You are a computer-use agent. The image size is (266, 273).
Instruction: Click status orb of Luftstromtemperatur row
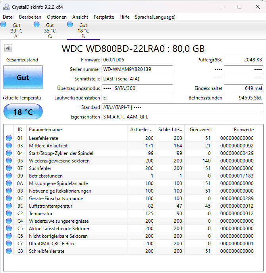point(9,206)
